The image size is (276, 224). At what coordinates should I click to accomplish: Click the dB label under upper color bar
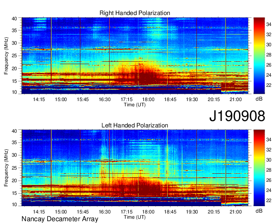[x=259, y=99]
